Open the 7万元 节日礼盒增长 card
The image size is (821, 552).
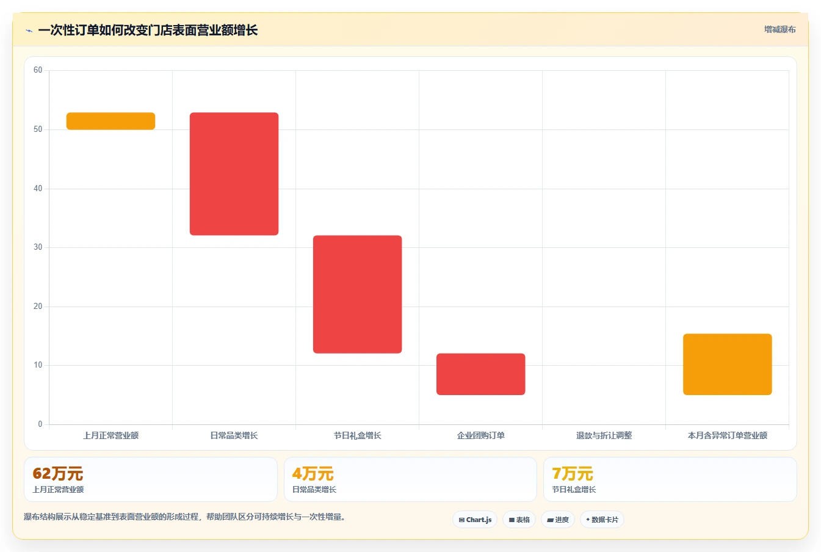[670, 479]
